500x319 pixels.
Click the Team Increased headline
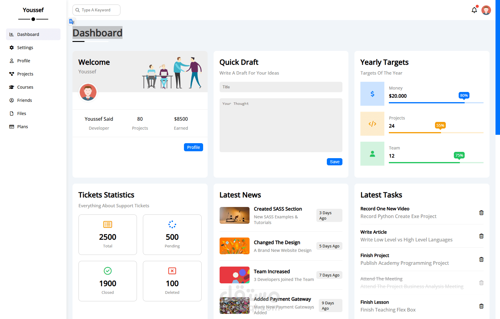pos(272,272)
